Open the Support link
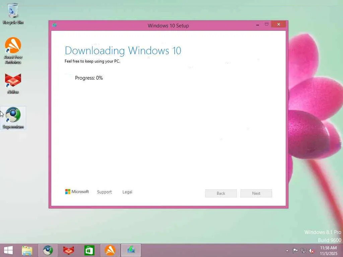The image size is (343, 257). click(105, 192)
